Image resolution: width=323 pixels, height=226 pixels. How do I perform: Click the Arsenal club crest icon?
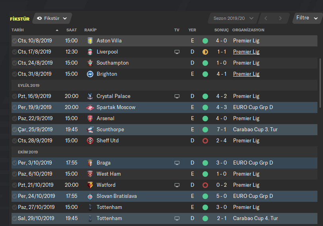(90, 119)
